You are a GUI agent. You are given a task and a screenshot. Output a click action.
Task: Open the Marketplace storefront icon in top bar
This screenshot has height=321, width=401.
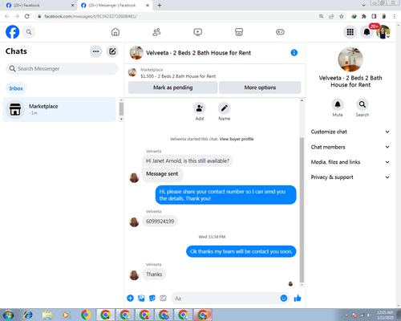pos(239,32)
